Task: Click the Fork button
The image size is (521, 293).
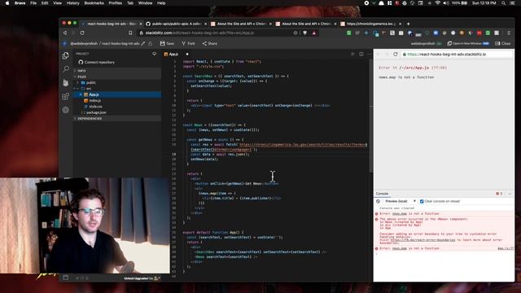Action: pyautogui.click(x=188, y=43)
